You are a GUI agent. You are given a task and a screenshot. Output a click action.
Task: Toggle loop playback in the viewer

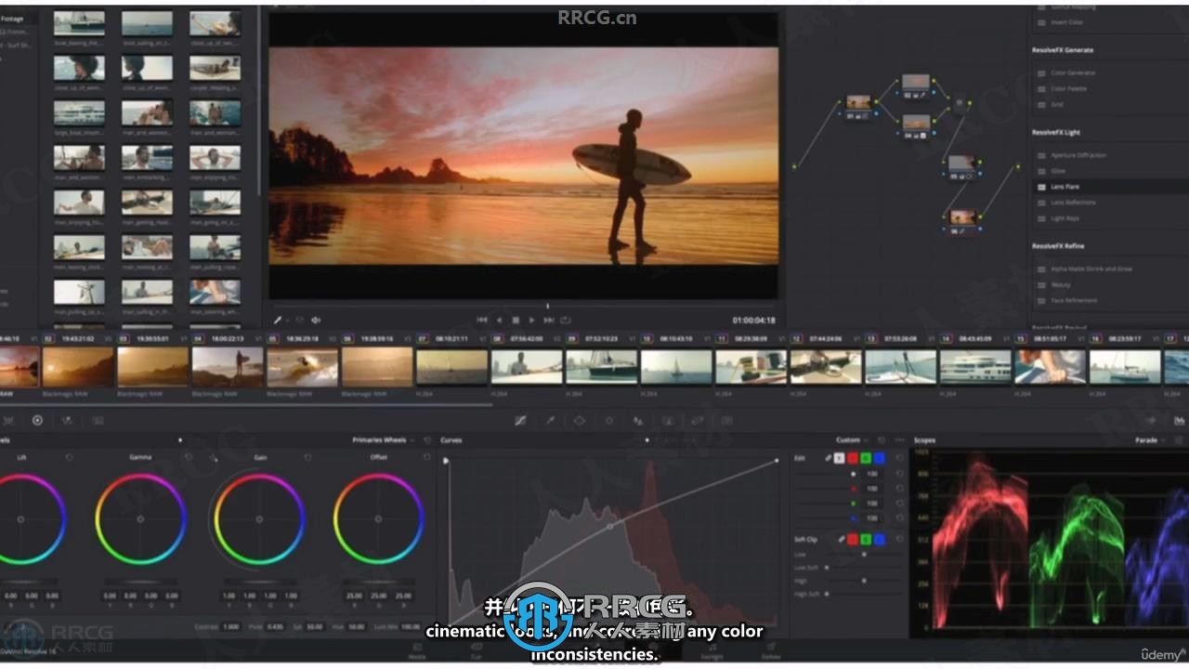pyautogui.click(x=566, y=320)
